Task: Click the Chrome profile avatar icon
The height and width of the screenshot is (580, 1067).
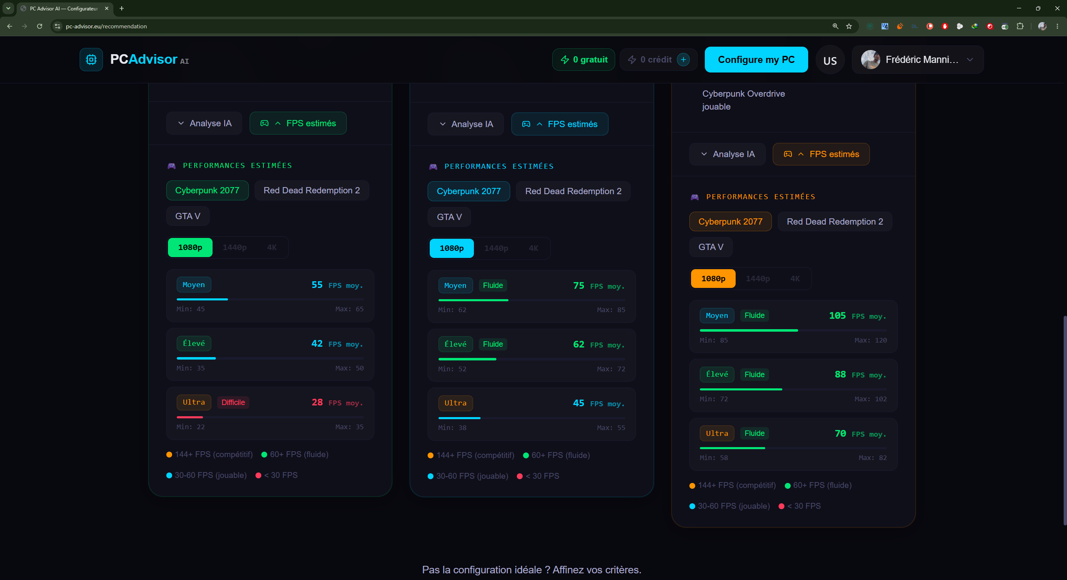Action: (1042, 26)
